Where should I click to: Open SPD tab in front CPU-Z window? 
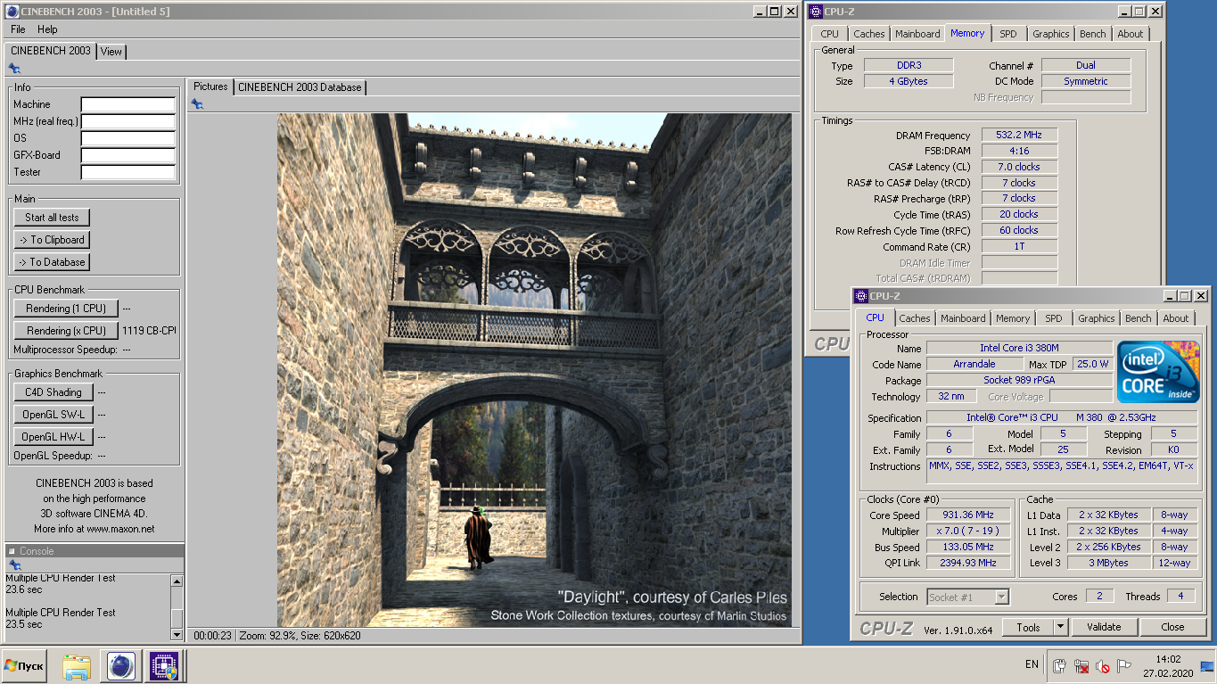1054,318
